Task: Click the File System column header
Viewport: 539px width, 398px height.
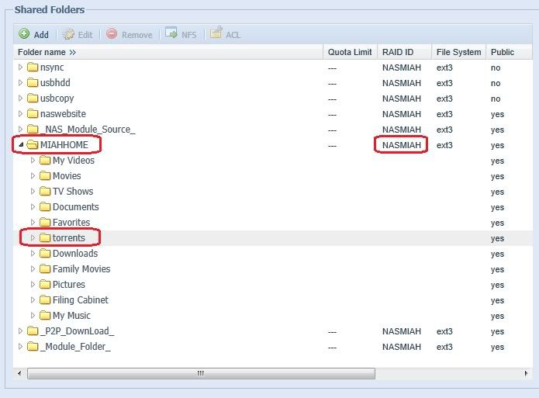Action: (x=458, y=52)
